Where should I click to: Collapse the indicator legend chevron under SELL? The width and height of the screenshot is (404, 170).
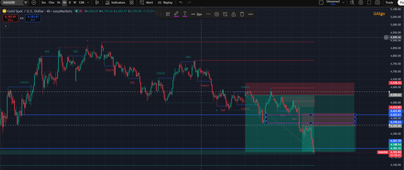coord(6,25)
